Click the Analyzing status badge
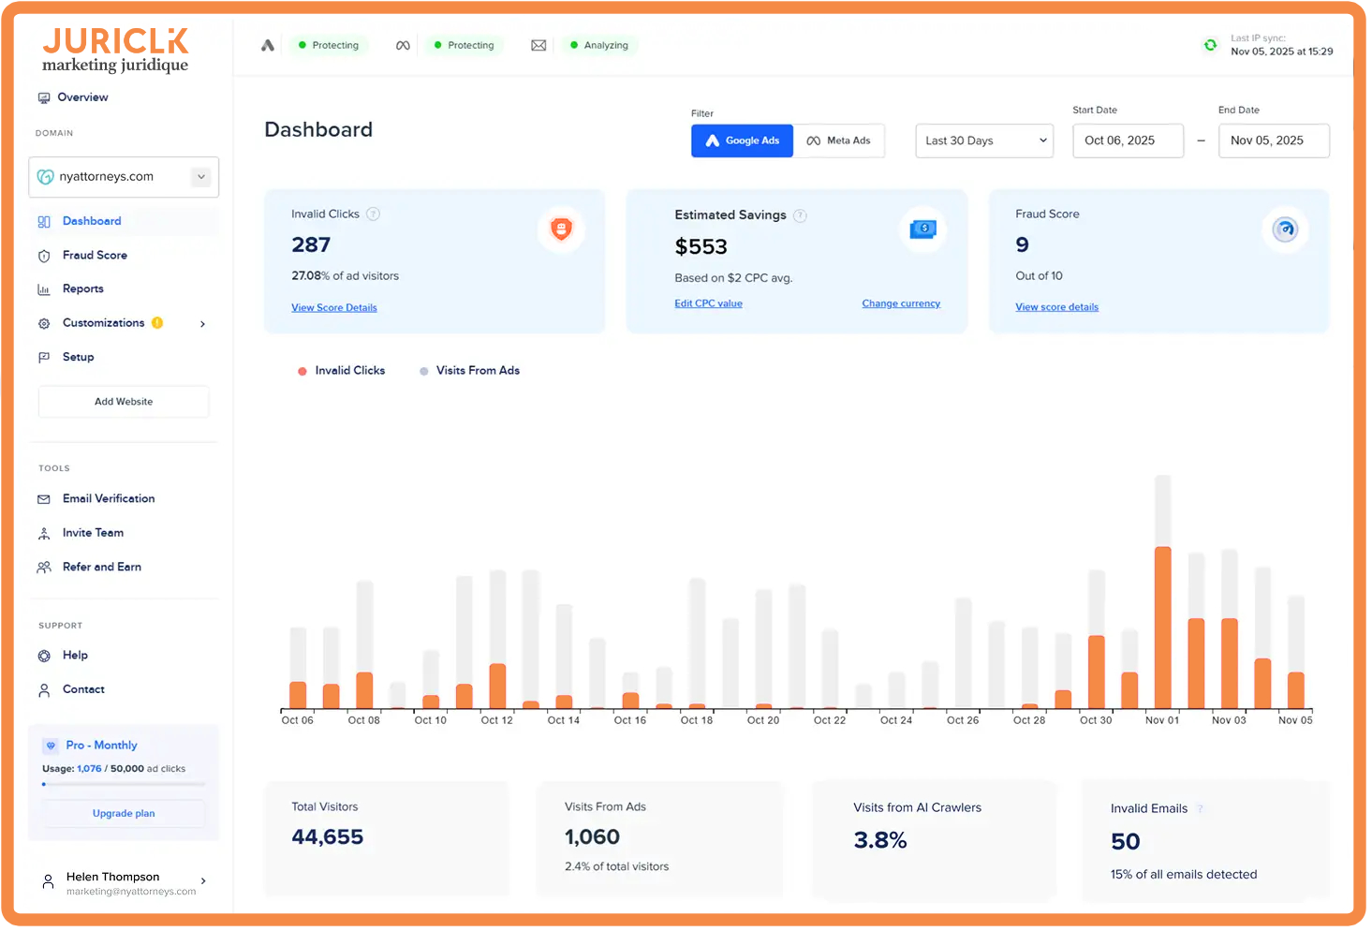This screenshot has height=931, width=1372. tap(599, 45)
